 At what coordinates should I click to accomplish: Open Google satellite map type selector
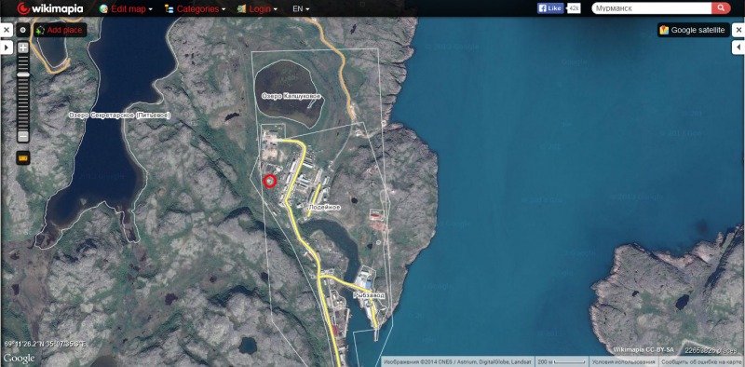(x=693, y=30)
